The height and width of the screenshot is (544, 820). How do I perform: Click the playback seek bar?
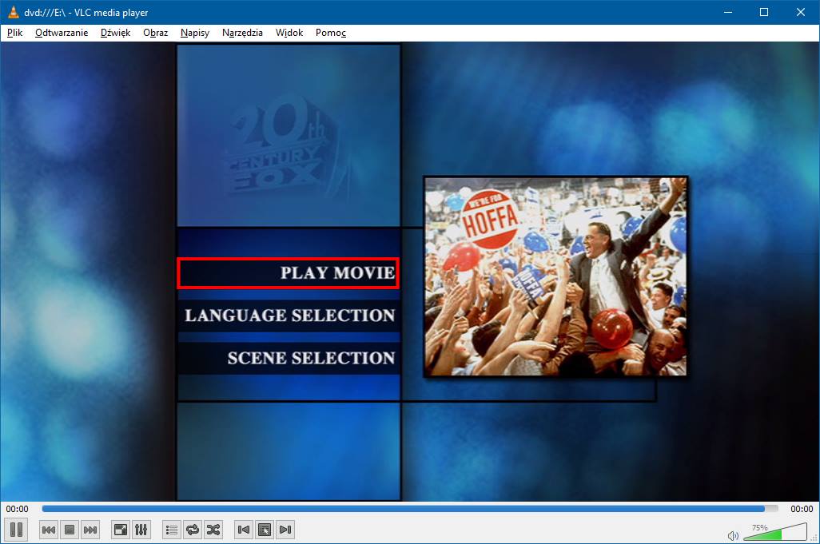pos(409,509)
